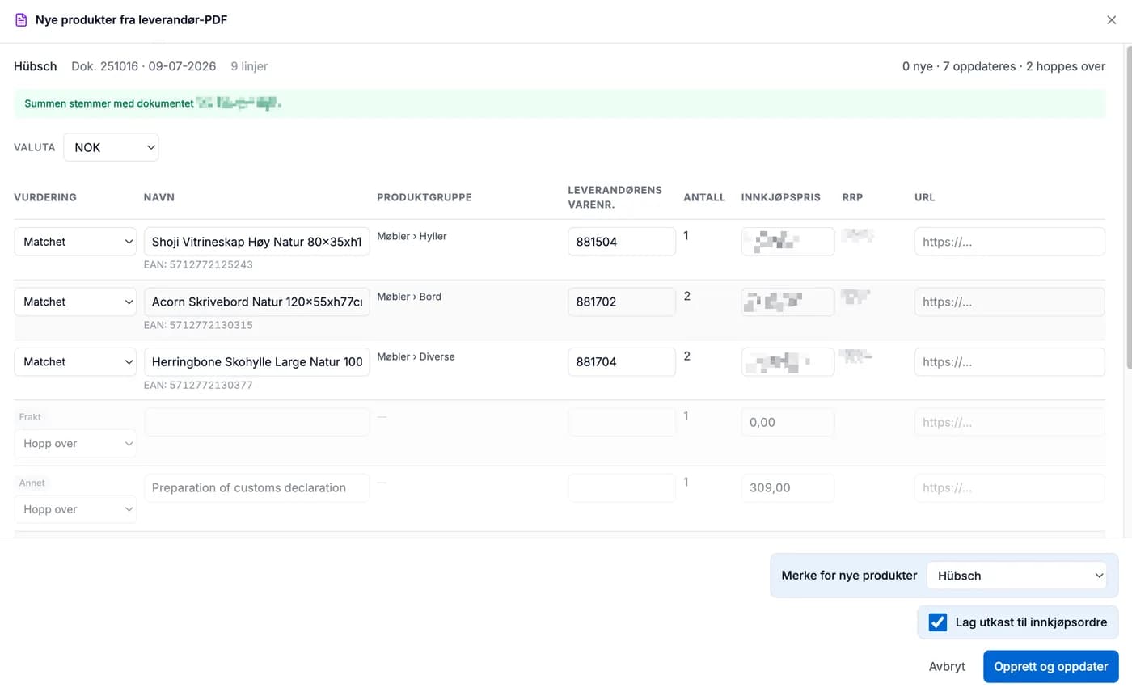Viewport: 1132px width, 696px height.
Task: Click the Summen stemmer med dokumentet message
Action: pos(109,103)
